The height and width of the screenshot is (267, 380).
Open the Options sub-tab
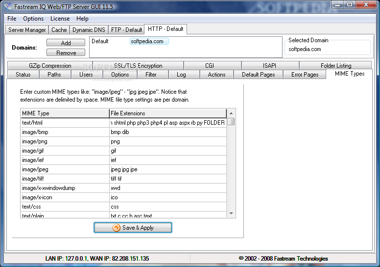[x=120, y=74]
